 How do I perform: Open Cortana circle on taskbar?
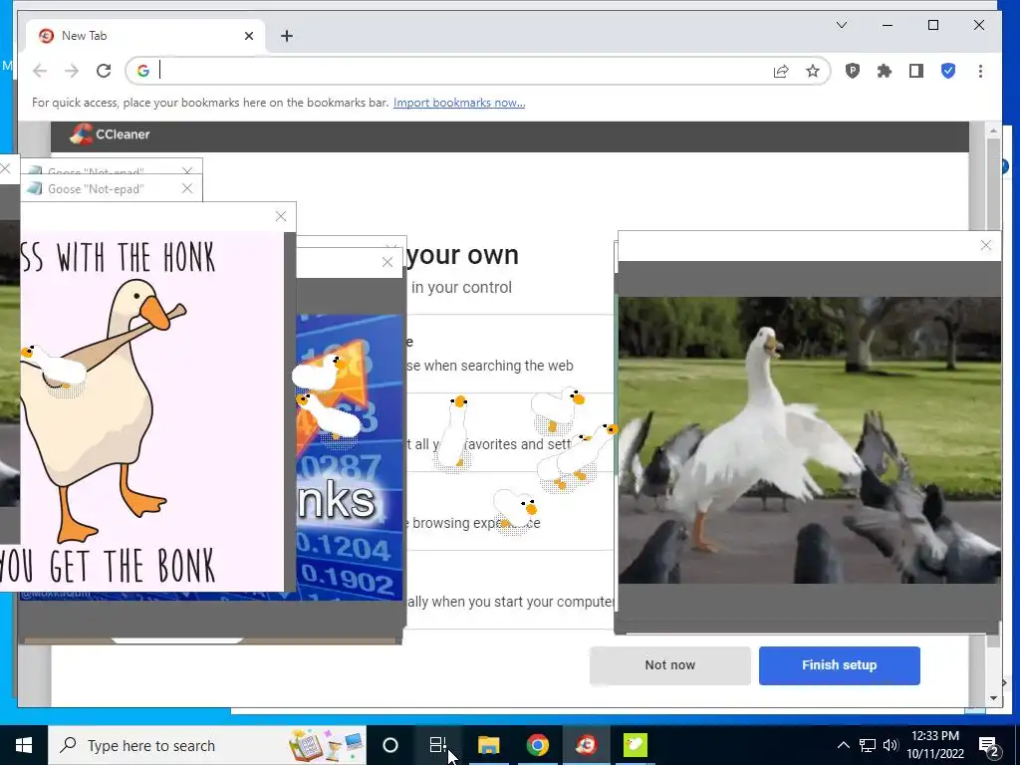click(390, 745)
